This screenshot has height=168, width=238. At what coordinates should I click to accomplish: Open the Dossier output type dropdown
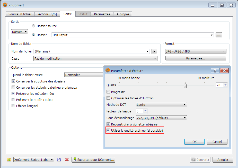20,32
